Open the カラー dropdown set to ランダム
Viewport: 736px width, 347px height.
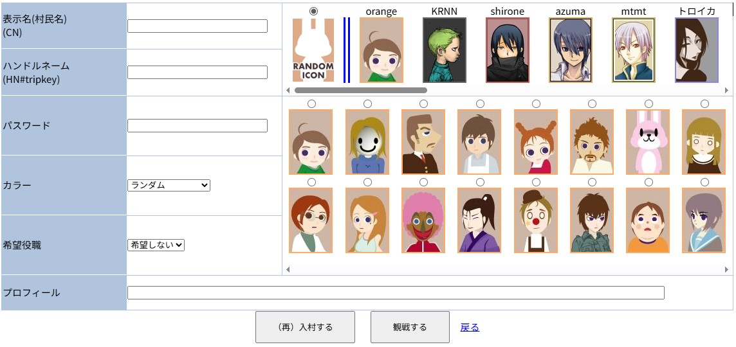click(x=169, y=185)
